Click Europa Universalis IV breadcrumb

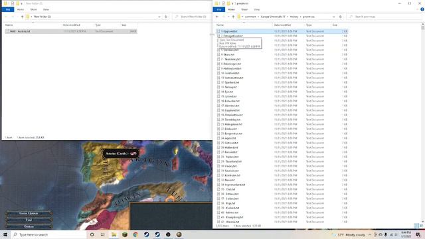pyautogui.click(x=273, y=17)
